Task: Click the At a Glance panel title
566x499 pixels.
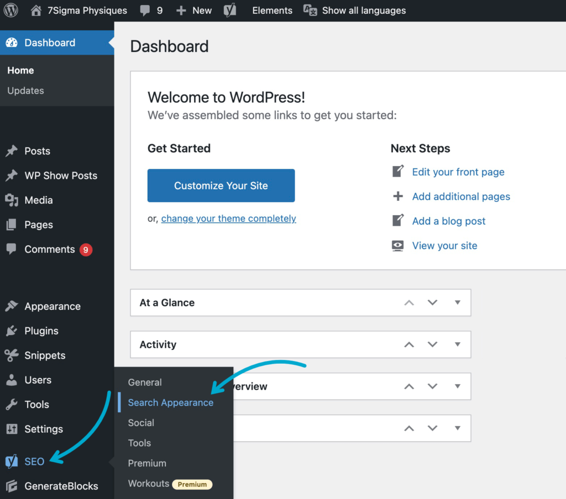Action: pyautogui.click(x=167, y=302)
